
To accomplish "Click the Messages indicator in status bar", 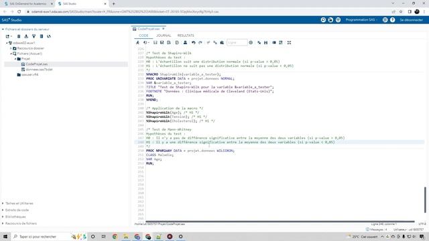I will click(x=377, y=230).
